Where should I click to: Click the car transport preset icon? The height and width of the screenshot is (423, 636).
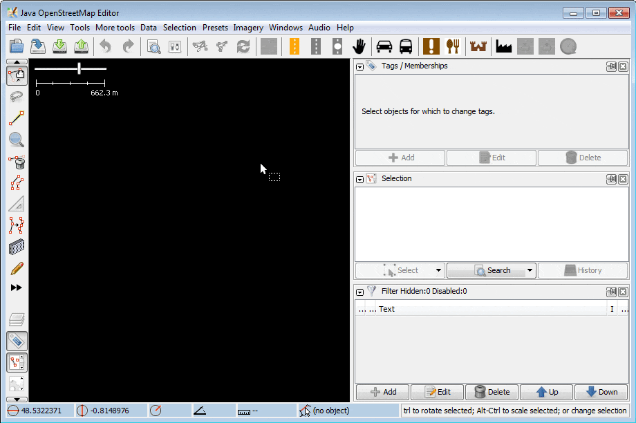(x=384, y=46)
